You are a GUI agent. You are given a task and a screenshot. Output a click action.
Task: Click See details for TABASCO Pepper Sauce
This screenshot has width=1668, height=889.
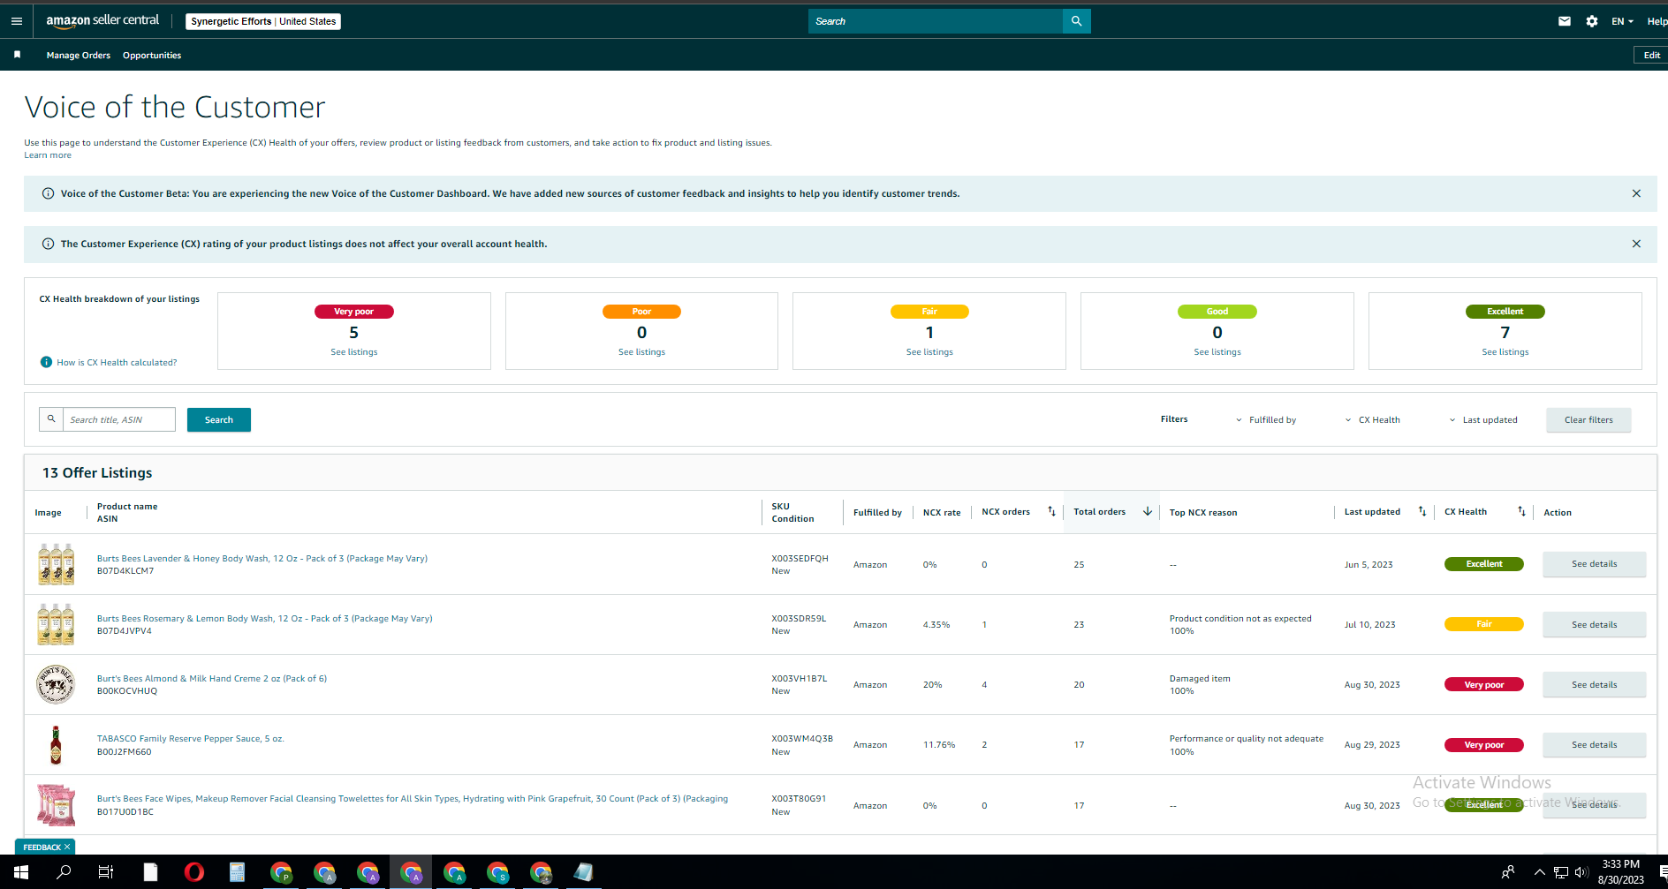click(x=1595, y=744)
